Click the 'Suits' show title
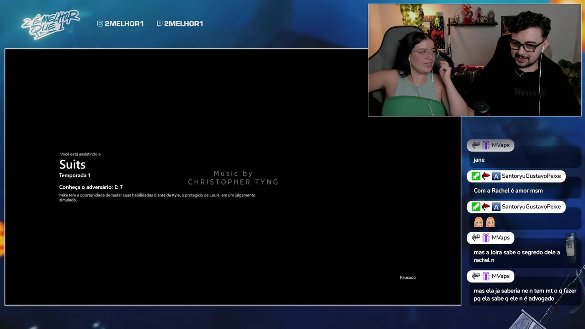Screen dimensions: 585x329 (x=72, y=164)
